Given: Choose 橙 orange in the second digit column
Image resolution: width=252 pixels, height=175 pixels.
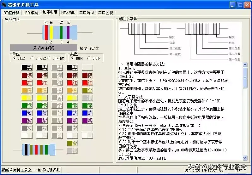Looking at the screenshot, I should [x=42, y=90].
